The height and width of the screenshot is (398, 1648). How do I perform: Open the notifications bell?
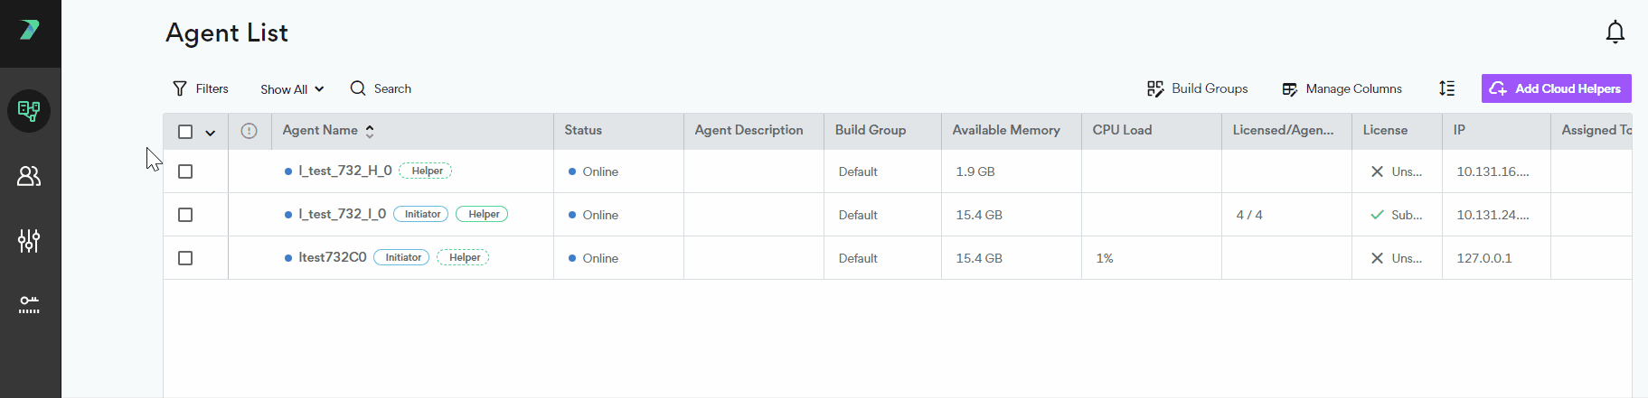[x=1615, y=32]
